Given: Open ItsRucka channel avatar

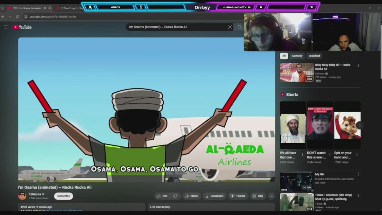Looking at the screenshot, I should pos(22,196).
